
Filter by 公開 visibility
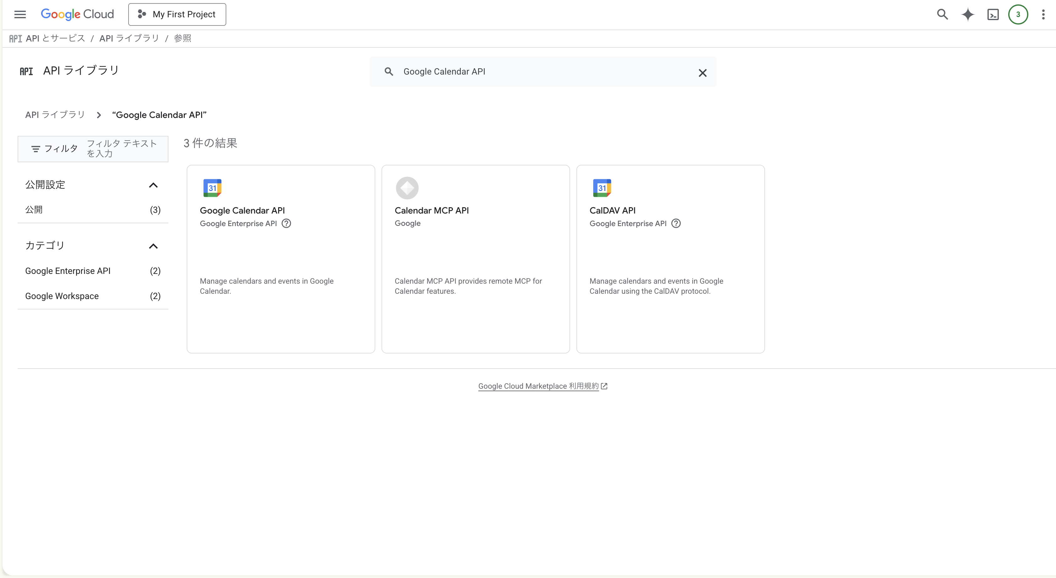pyautogui.click(x=93, y=210)
